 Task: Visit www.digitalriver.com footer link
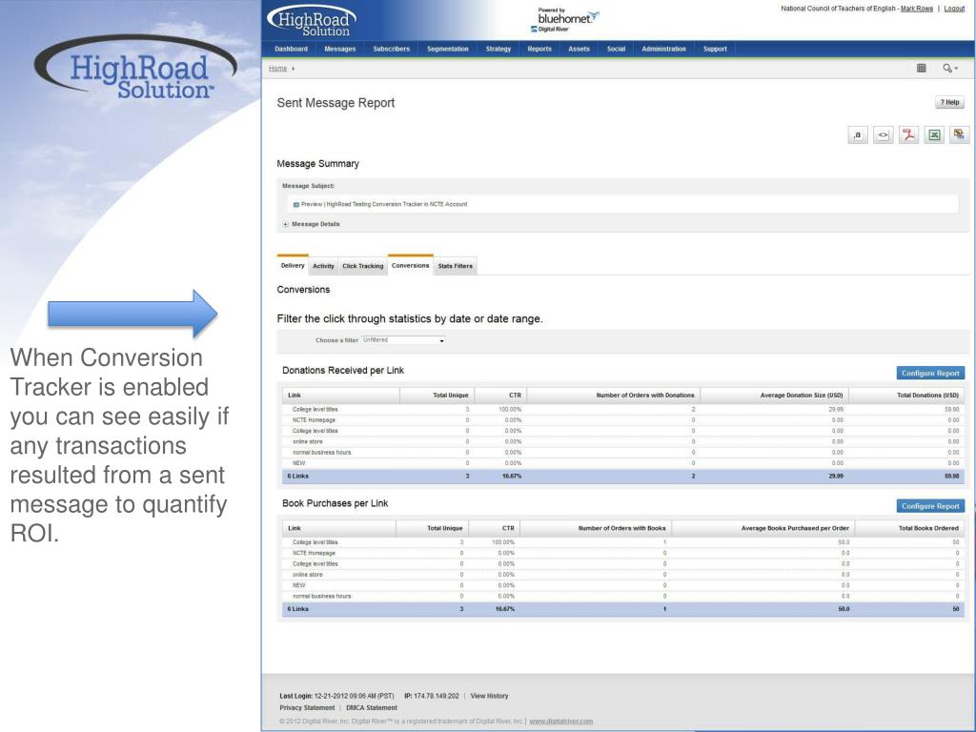pos(560,722)
